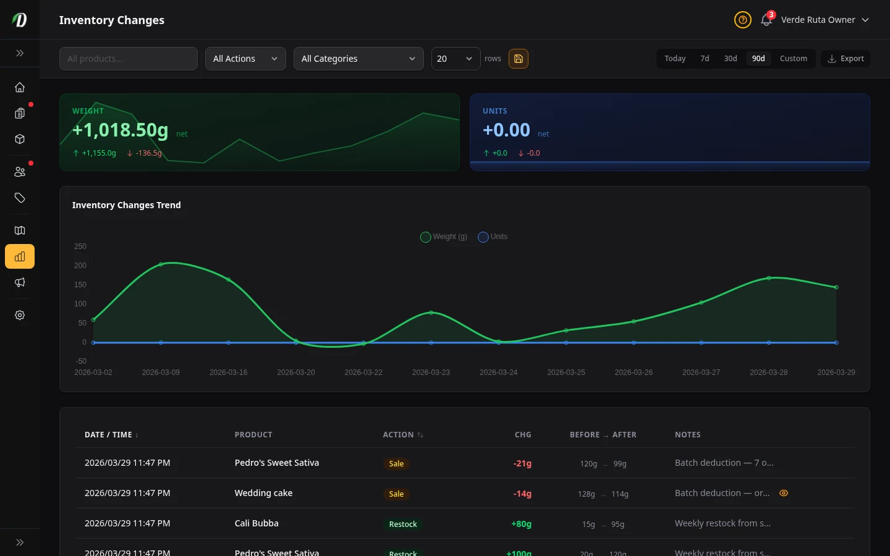Click the clipboard orders sidebar icon

[20, 113]
